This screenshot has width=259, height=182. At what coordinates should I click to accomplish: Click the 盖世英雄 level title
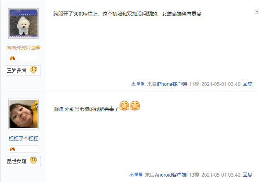pos(16,161)
